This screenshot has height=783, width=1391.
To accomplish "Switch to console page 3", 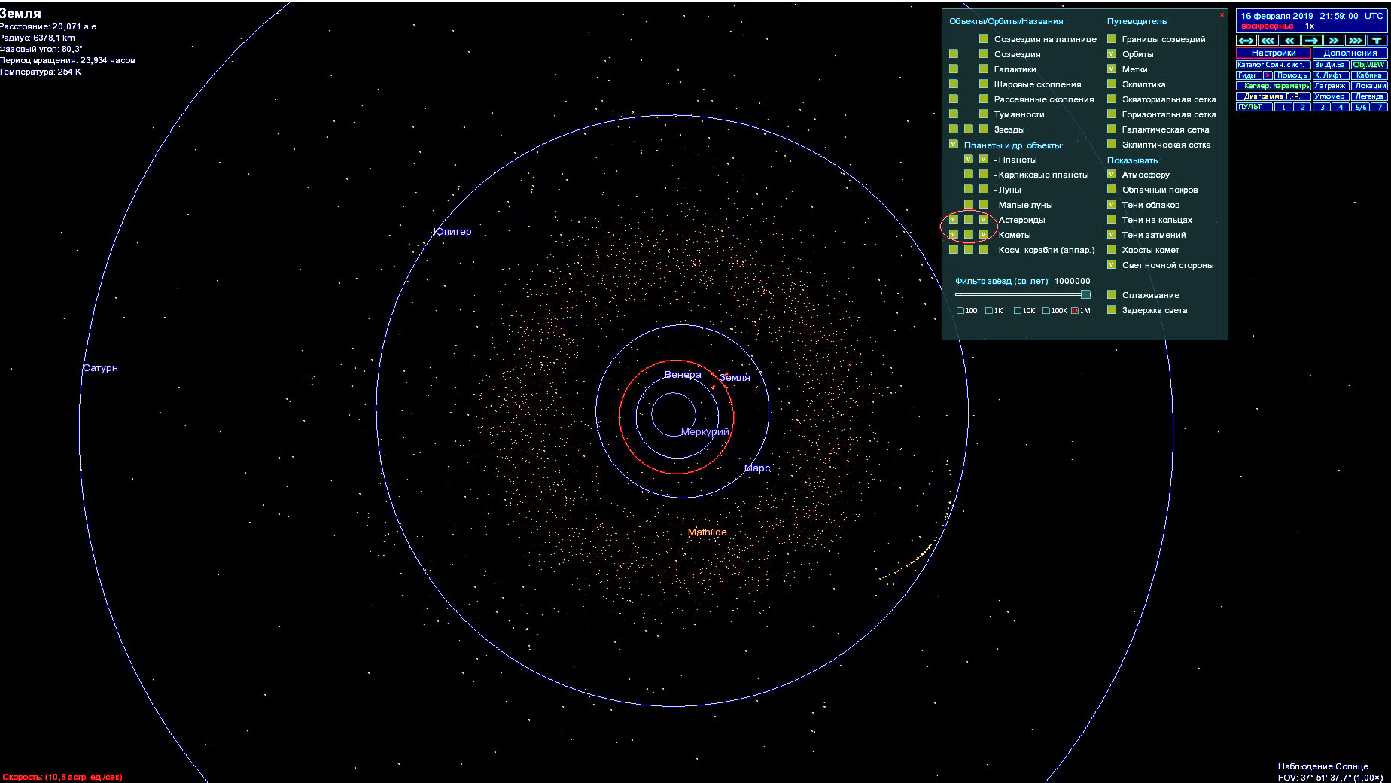I will [1322, 107].
